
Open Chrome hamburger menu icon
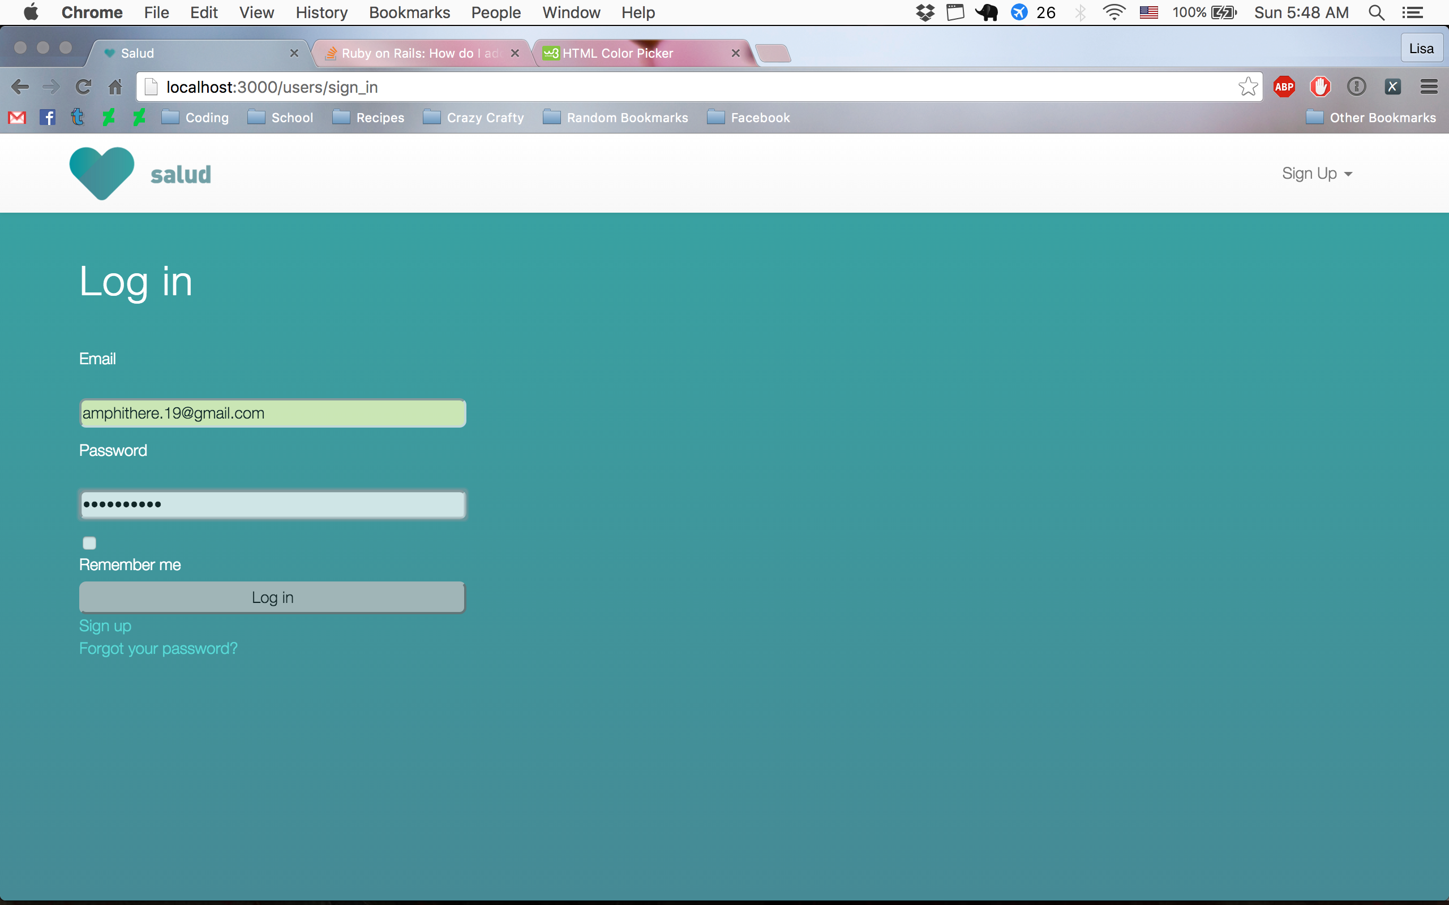1429,87
